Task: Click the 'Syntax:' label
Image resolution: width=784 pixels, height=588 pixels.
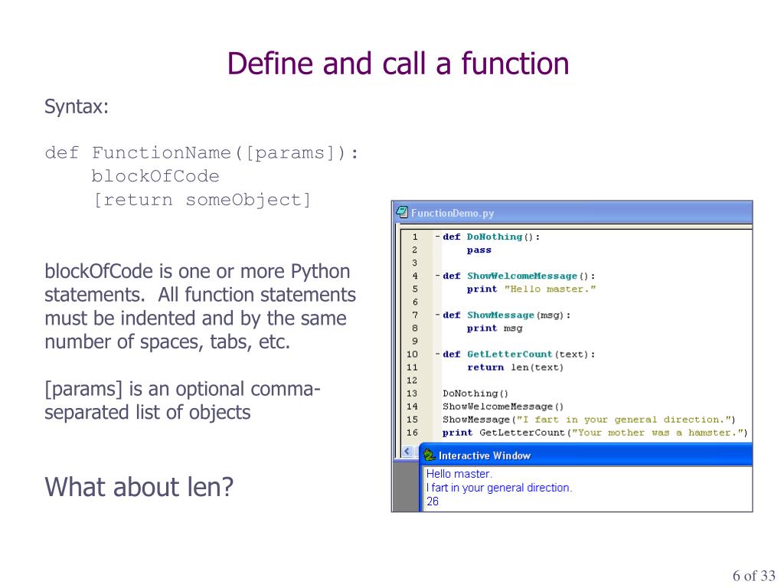Action: [x=77, y=106]
